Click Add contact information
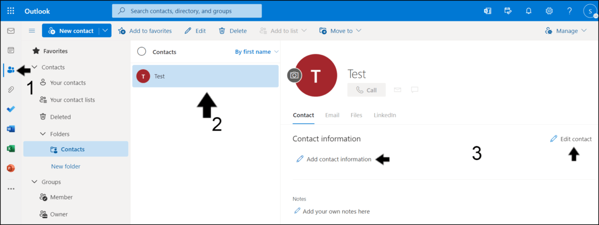Screen dimensions: 599x225 pyautogui.click(x=334, y=159)
